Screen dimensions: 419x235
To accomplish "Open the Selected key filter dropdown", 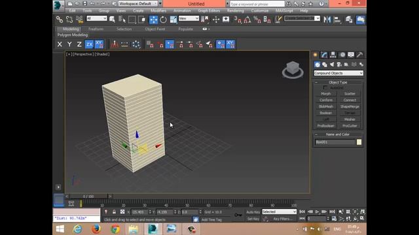I will click(x=279, y=211).
